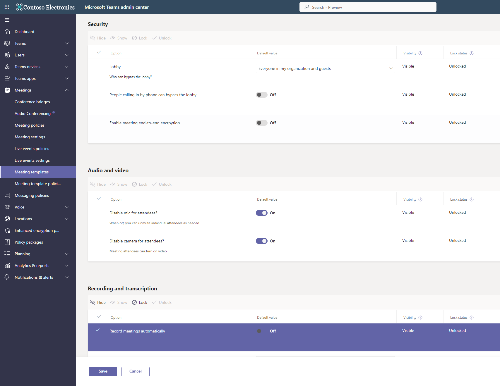Open Meeting template policies

click(38, 184)
